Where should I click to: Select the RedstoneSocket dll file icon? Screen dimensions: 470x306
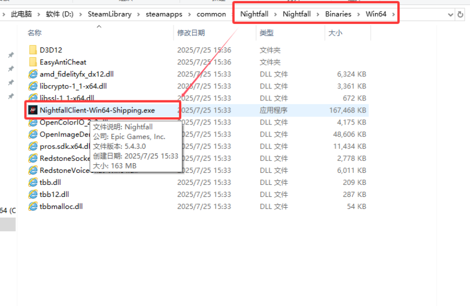[33, 158]
